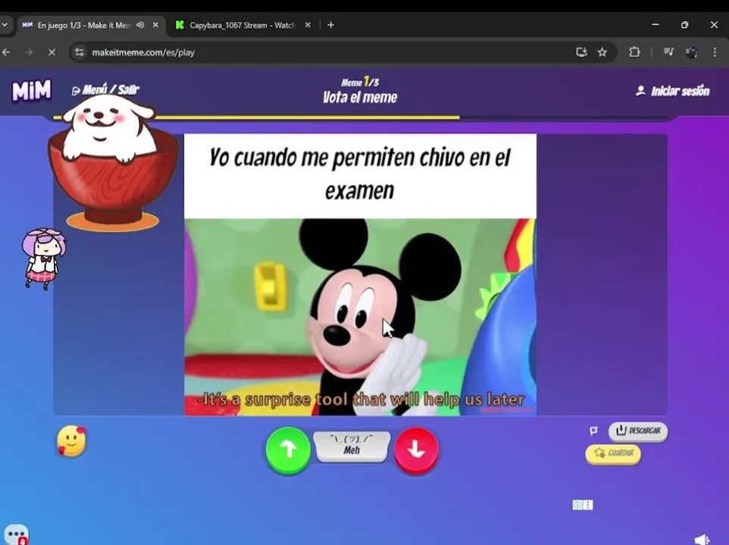Click the install app icon in address bar
The image size is (729, 545).
[581, 52]
